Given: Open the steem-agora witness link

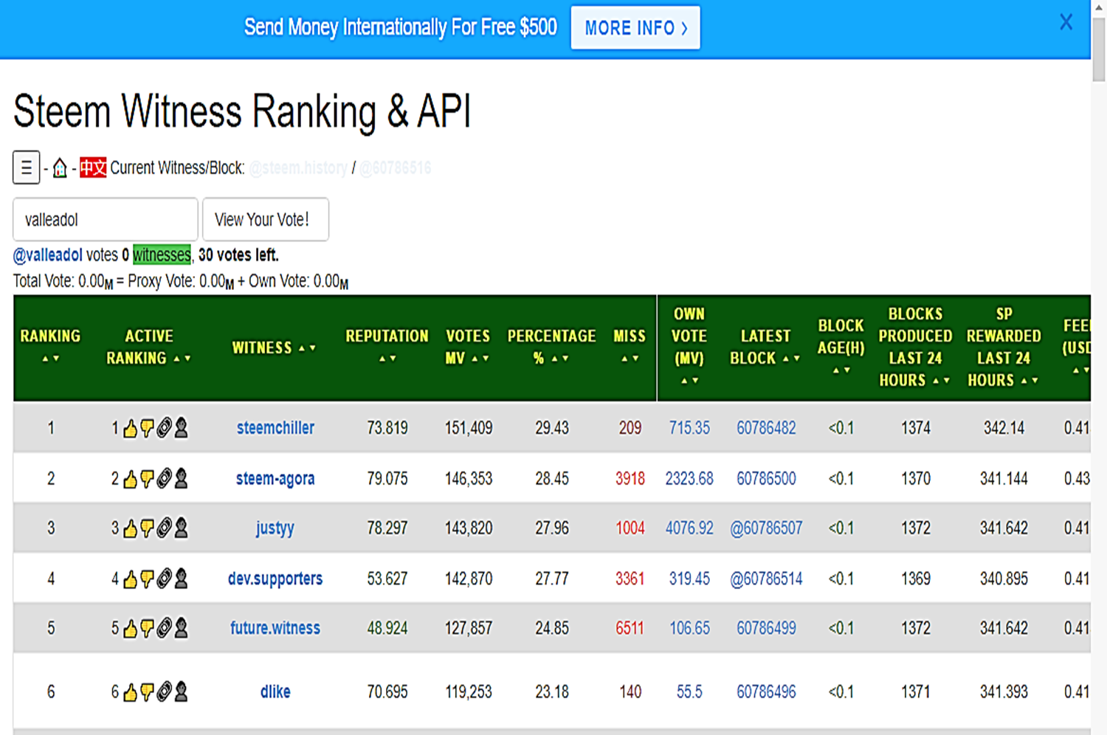Looking at the screenshot, I should click(275, 479).
